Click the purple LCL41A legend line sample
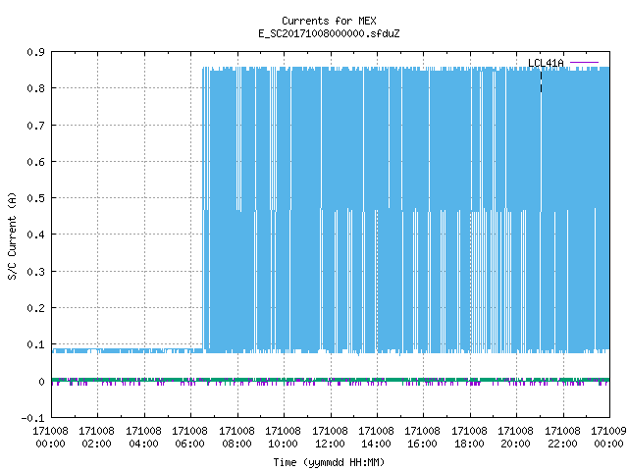 pos(584,63)
